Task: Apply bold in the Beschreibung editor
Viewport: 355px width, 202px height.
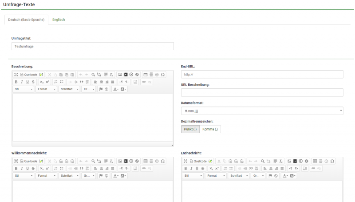Action: 16,82
